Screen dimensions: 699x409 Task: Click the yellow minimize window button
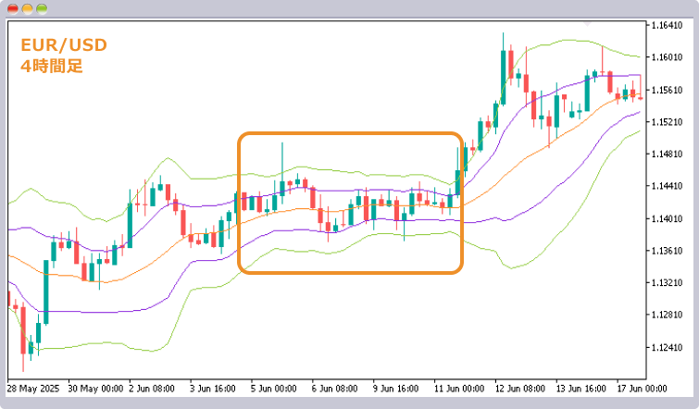coord(27,7)
